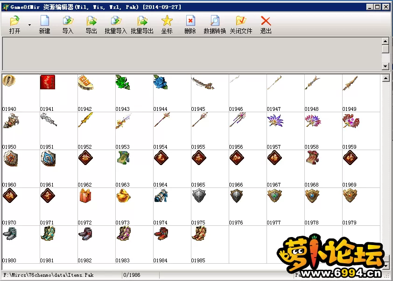Viewport: 393px width, 281px height.
Task: Select the diamond token item 01970
Action: [x=10, y=195]
